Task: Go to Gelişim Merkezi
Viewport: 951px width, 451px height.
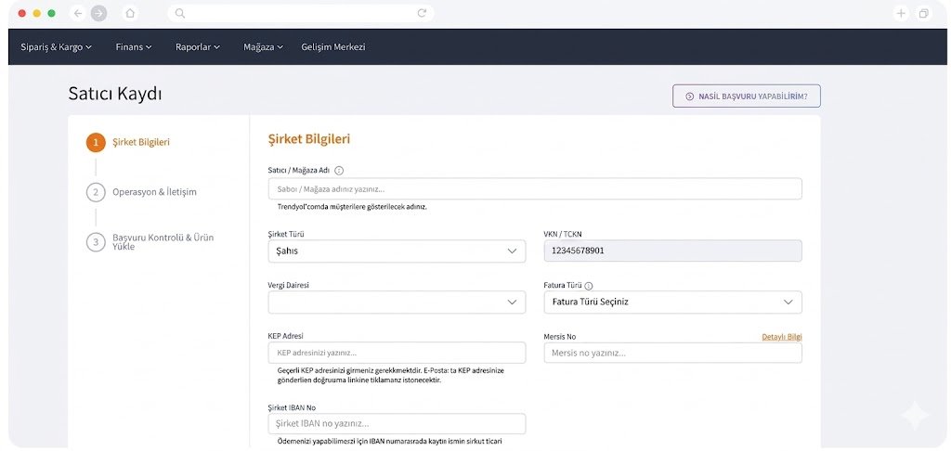Action: pyautogui.click(x=333, y=46)
